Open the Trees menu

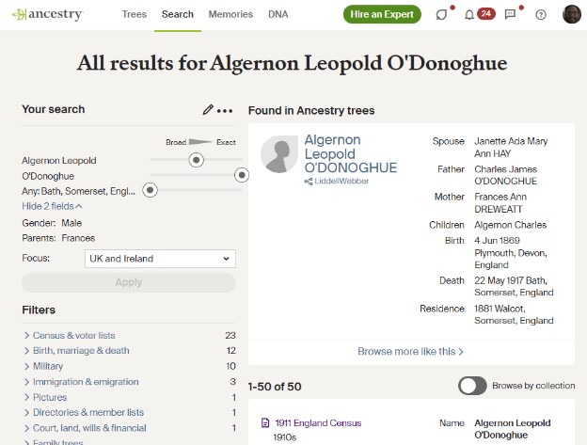pos(134,14)
